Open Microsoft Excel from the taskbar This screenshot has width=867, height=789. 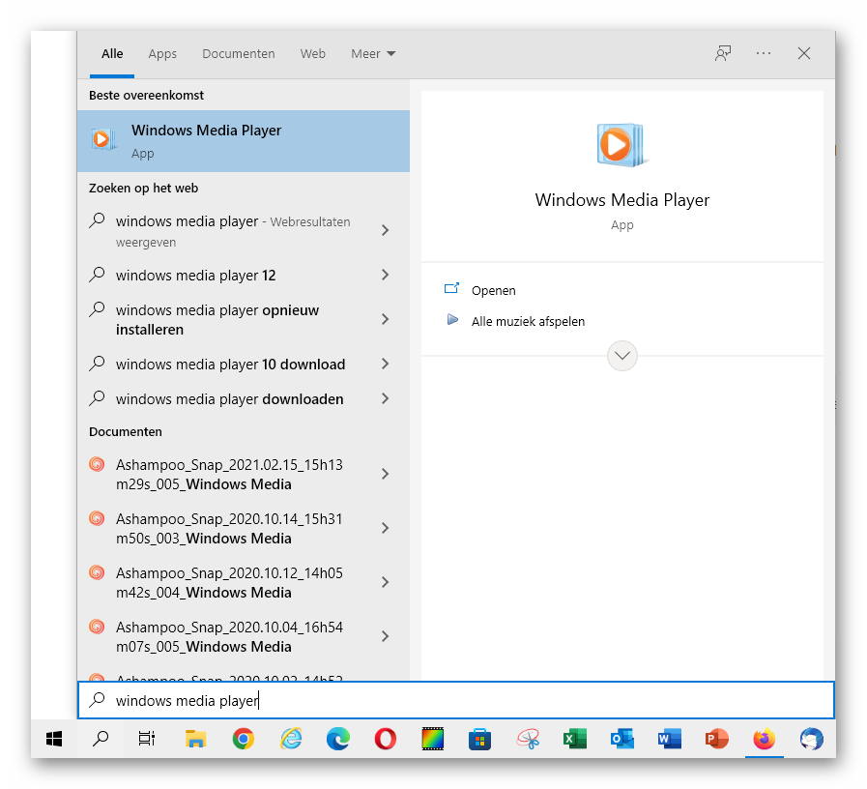574,740
